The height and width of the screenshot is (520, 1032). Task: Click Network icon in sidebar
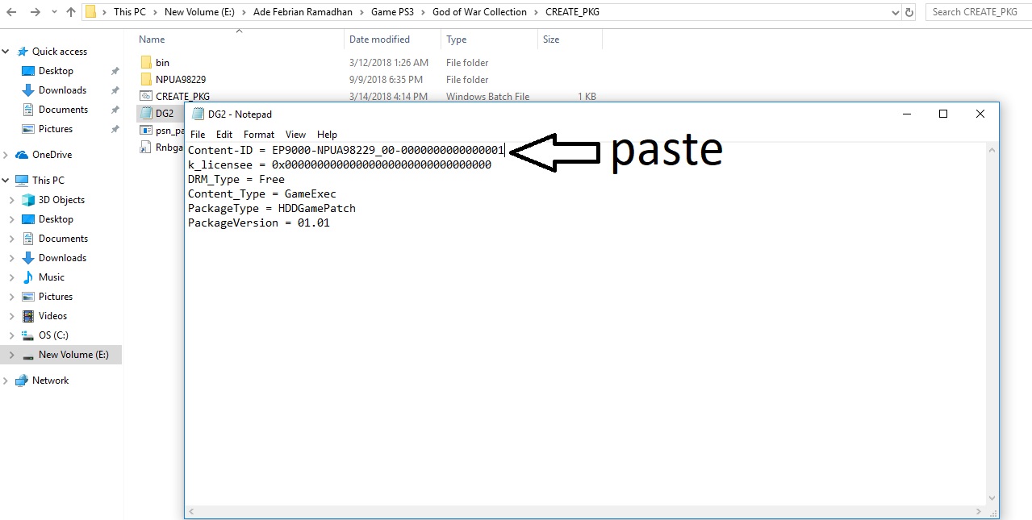(x=22, y=381)
